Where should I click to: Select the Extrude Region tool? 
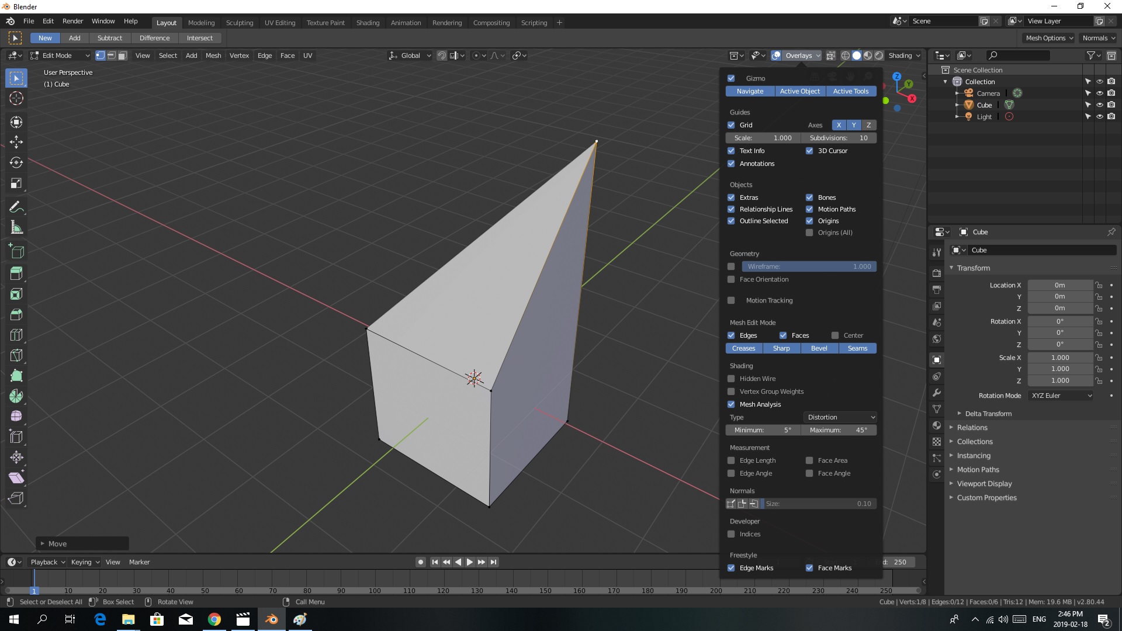(16, 273)
